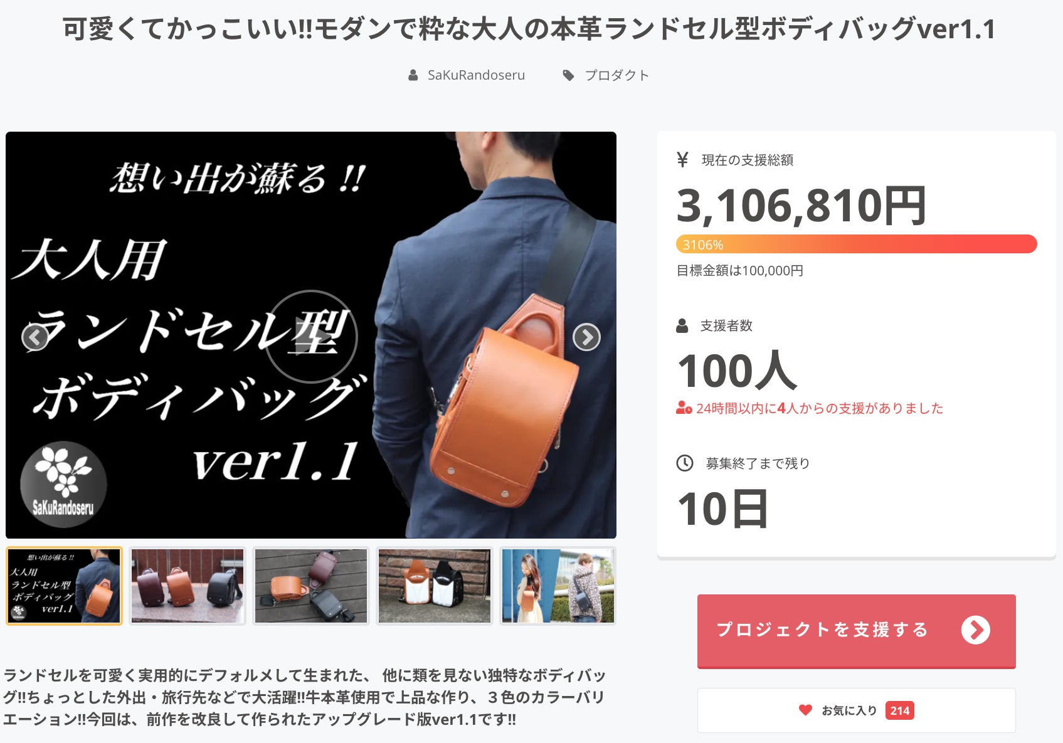Play the main project video

(x=311, y=337)
